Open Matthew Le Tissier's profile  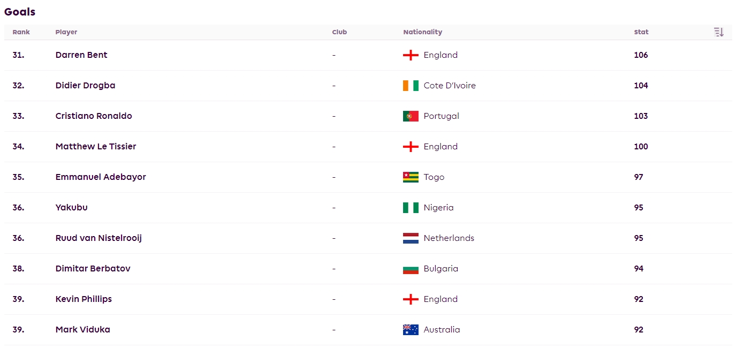[x=96, y=147]
